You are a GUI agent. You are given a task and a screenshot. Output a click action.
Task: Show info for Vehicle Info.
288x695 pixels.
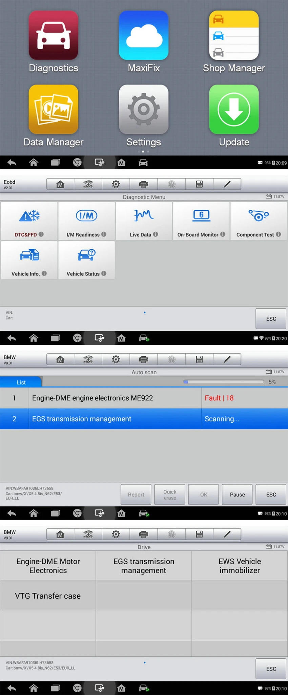coord(44,273)
